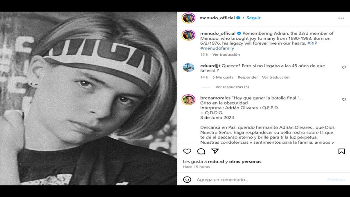Follow the account with 'Seguir'
This screenshot has height=197, width=350.
point(253,18)
